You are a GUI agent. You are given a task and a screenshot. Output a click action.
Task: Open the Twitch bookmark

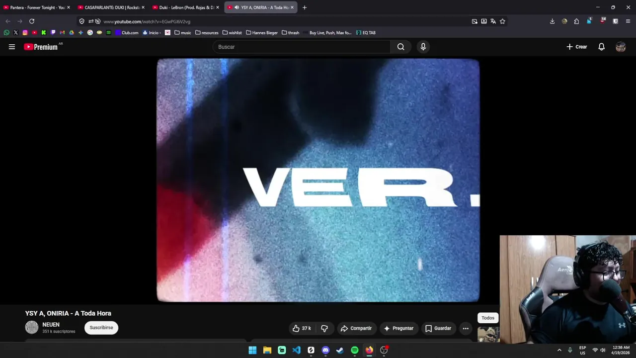click(53, 33)
